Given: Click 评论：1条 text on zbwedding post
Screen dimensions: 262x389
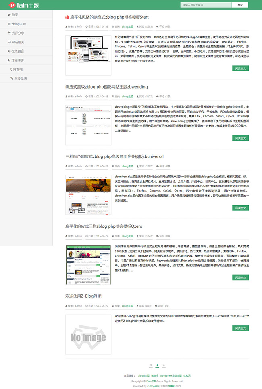Looking at the screenshot, I should [164, 96].
